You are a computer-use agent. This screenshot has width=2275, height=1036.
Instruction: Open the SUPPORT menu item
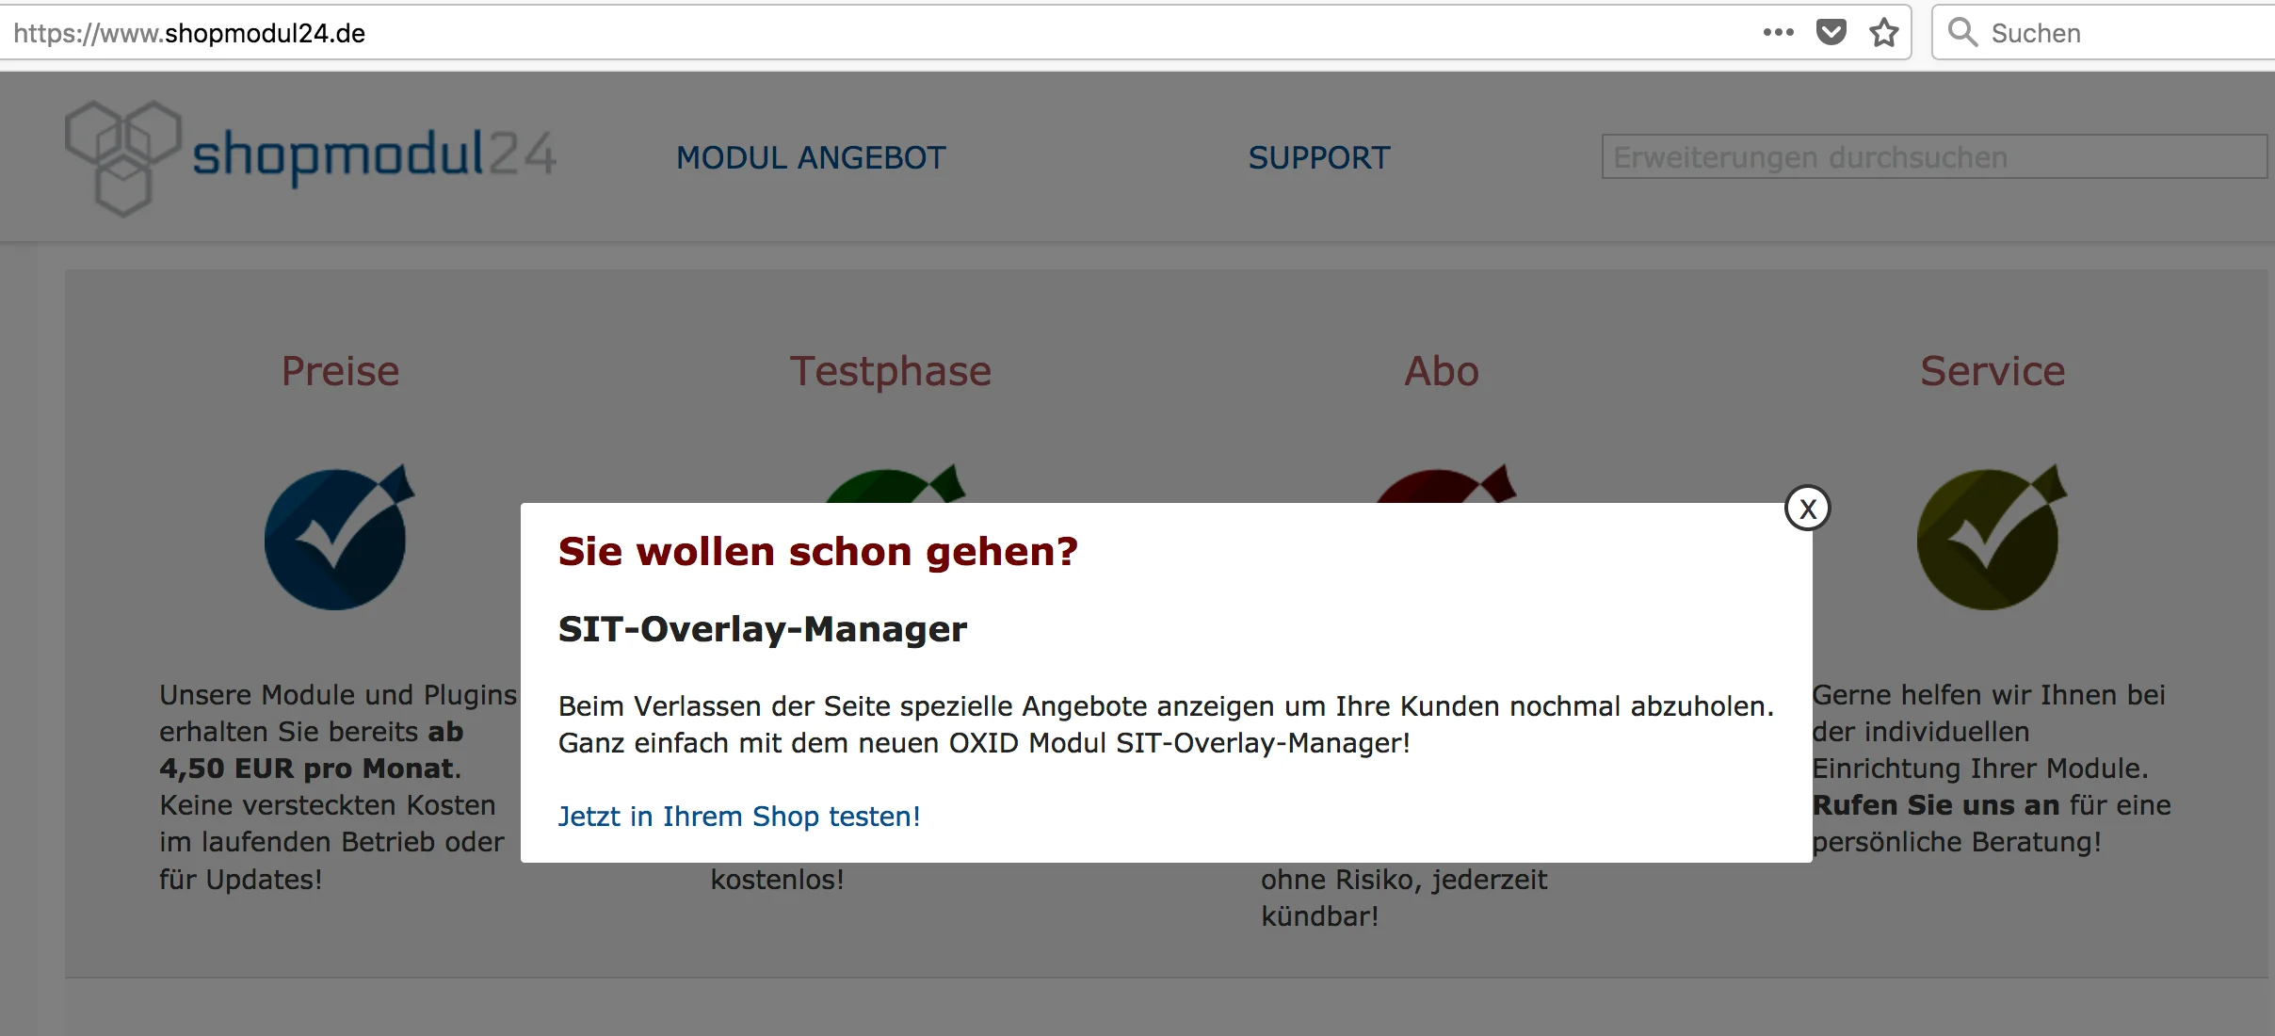(x=1318, y=158)
